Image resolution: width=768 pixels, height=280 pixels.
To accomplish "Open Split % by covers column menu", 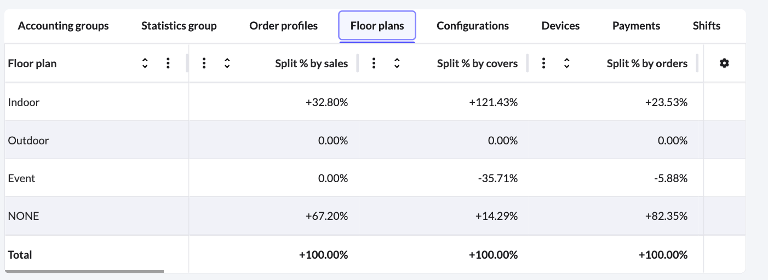I will tap(374, 63).
